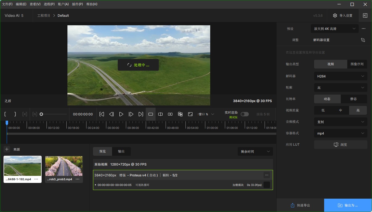Open the 帮助(H) menu
The image size is (372, 212).
(92, 4)
